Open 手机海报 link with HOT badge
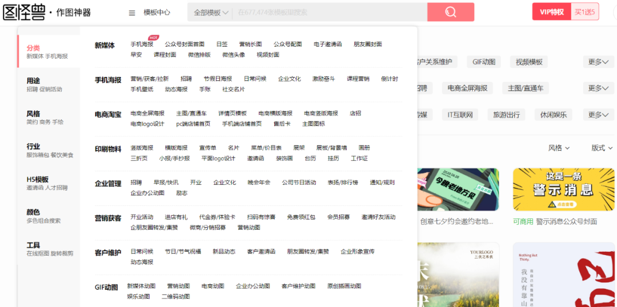 tap(142, 44)
